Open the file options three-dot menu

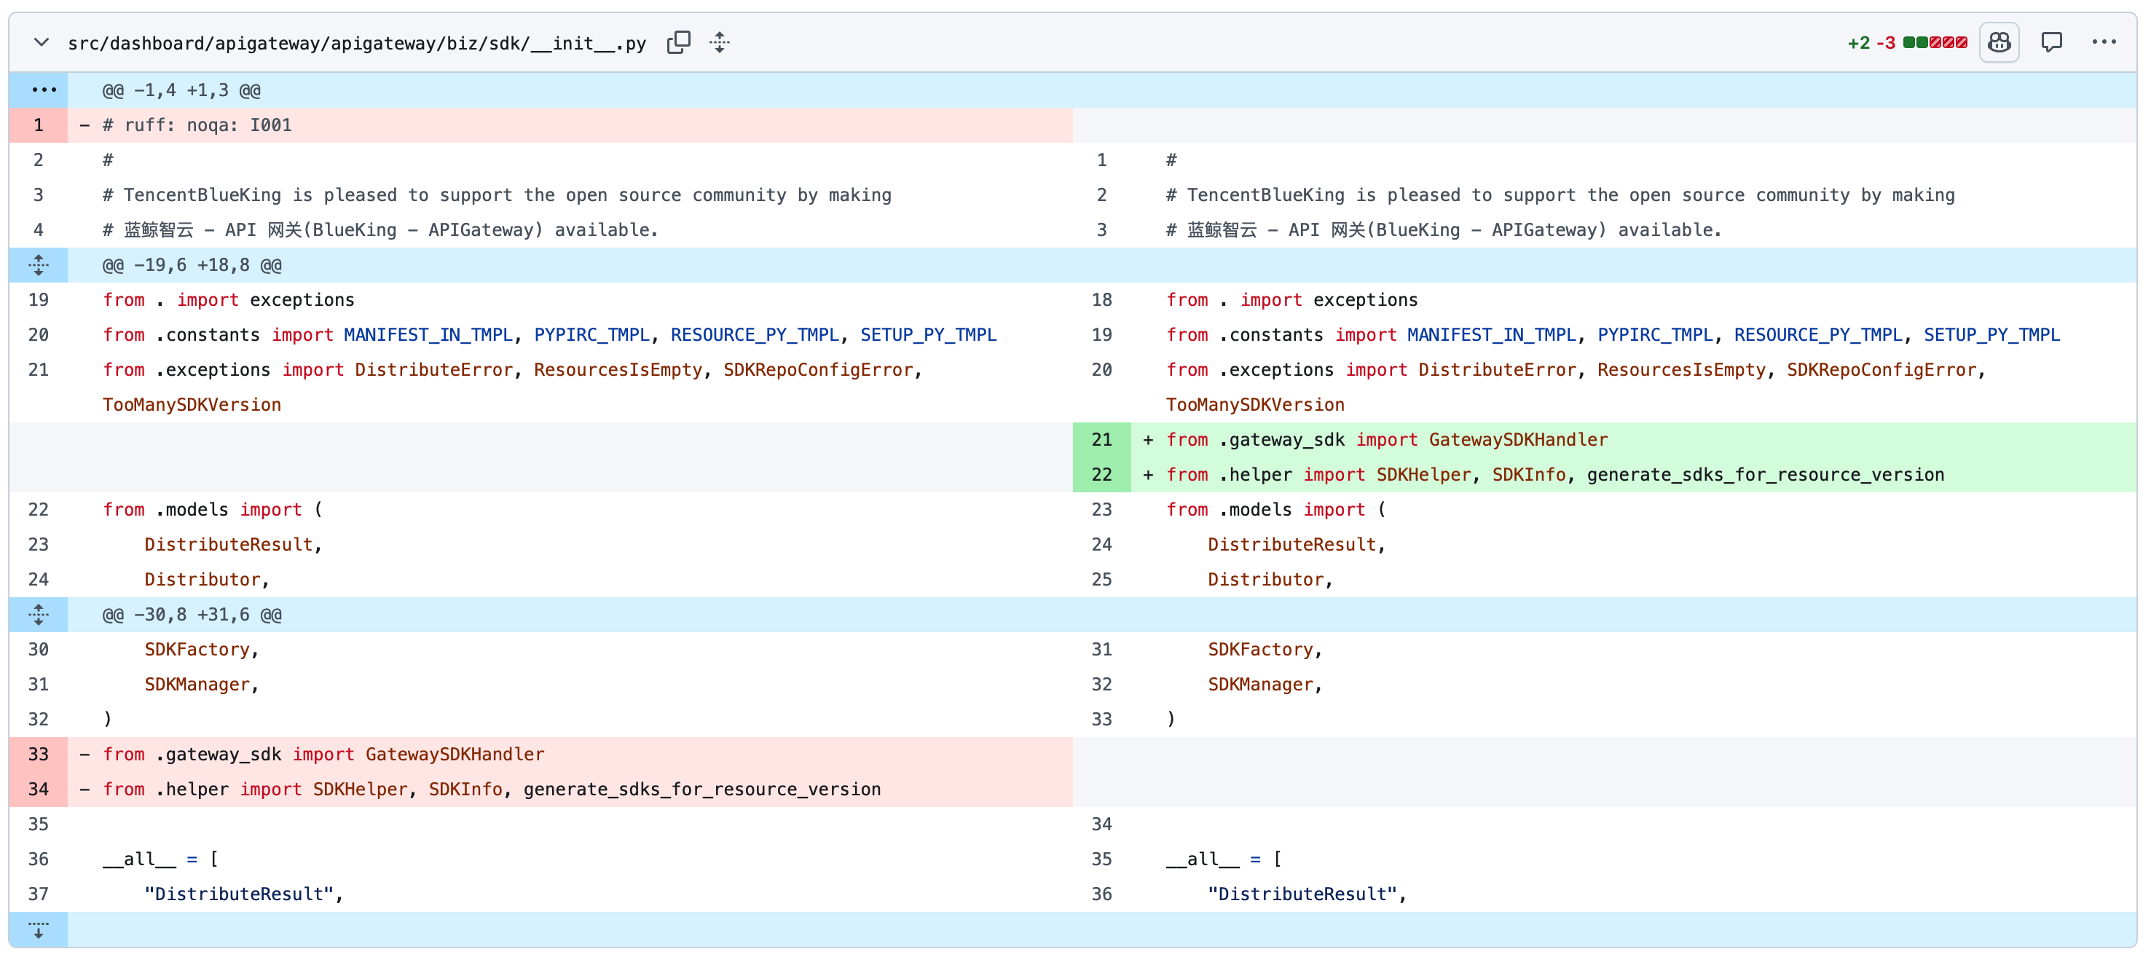pos(2104,42)
